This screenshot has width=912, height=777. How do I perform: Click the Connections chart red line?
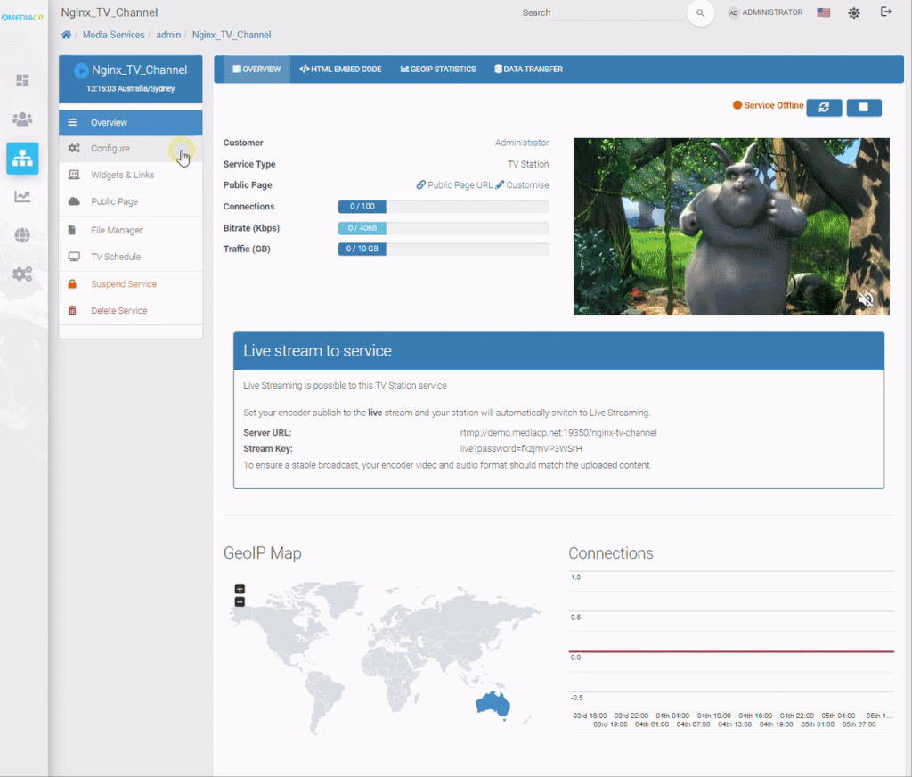click(731, 652)
